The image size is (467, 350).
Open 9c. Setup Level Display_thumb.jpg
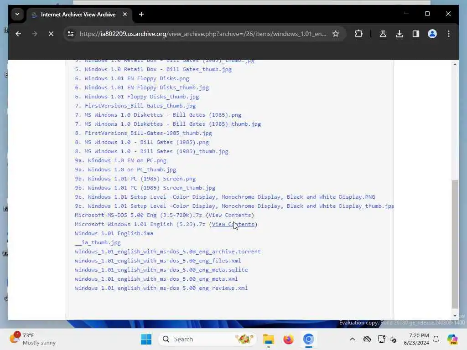click(x=234, y=206)
